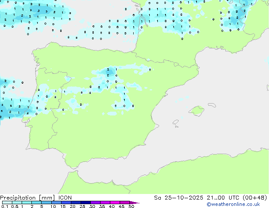Image resolution: width=269 pixels, height=208 pixels.
Task: Select the '21..00 UTC' time text
Action: pos(223,198)
